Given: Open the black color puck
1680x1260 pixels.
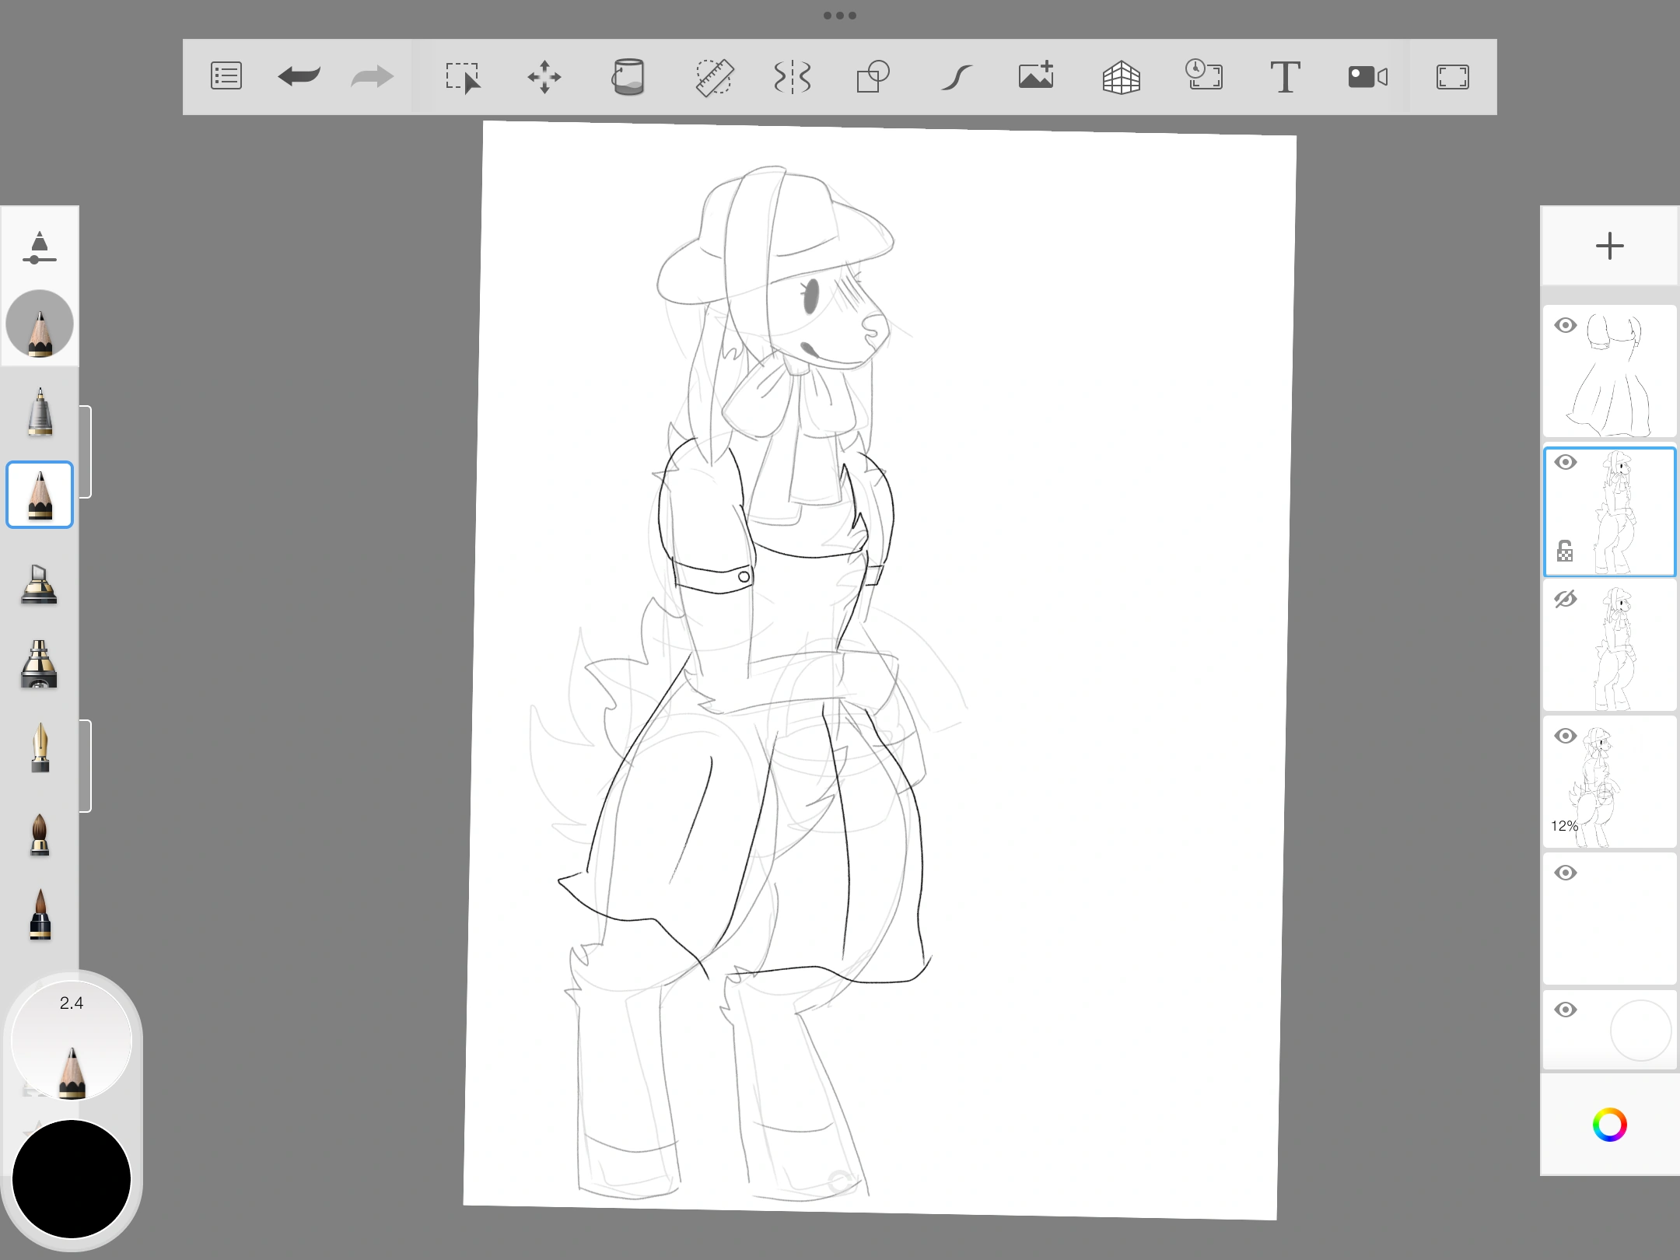Looking at the screenshot, I should pos(72,1178).
